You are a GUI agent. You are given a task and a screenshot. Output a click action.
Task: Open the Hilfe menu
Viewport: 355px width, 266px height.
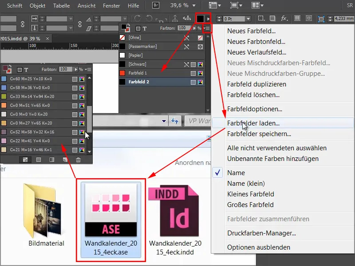pos(134,5)
